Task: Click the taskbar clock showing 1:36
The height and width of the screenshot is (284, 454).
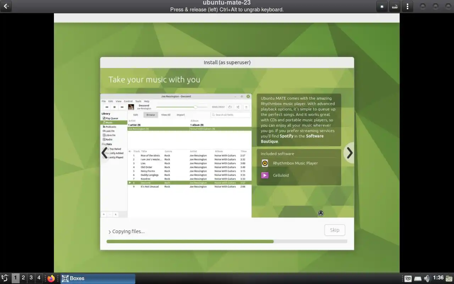Action: 438,278
